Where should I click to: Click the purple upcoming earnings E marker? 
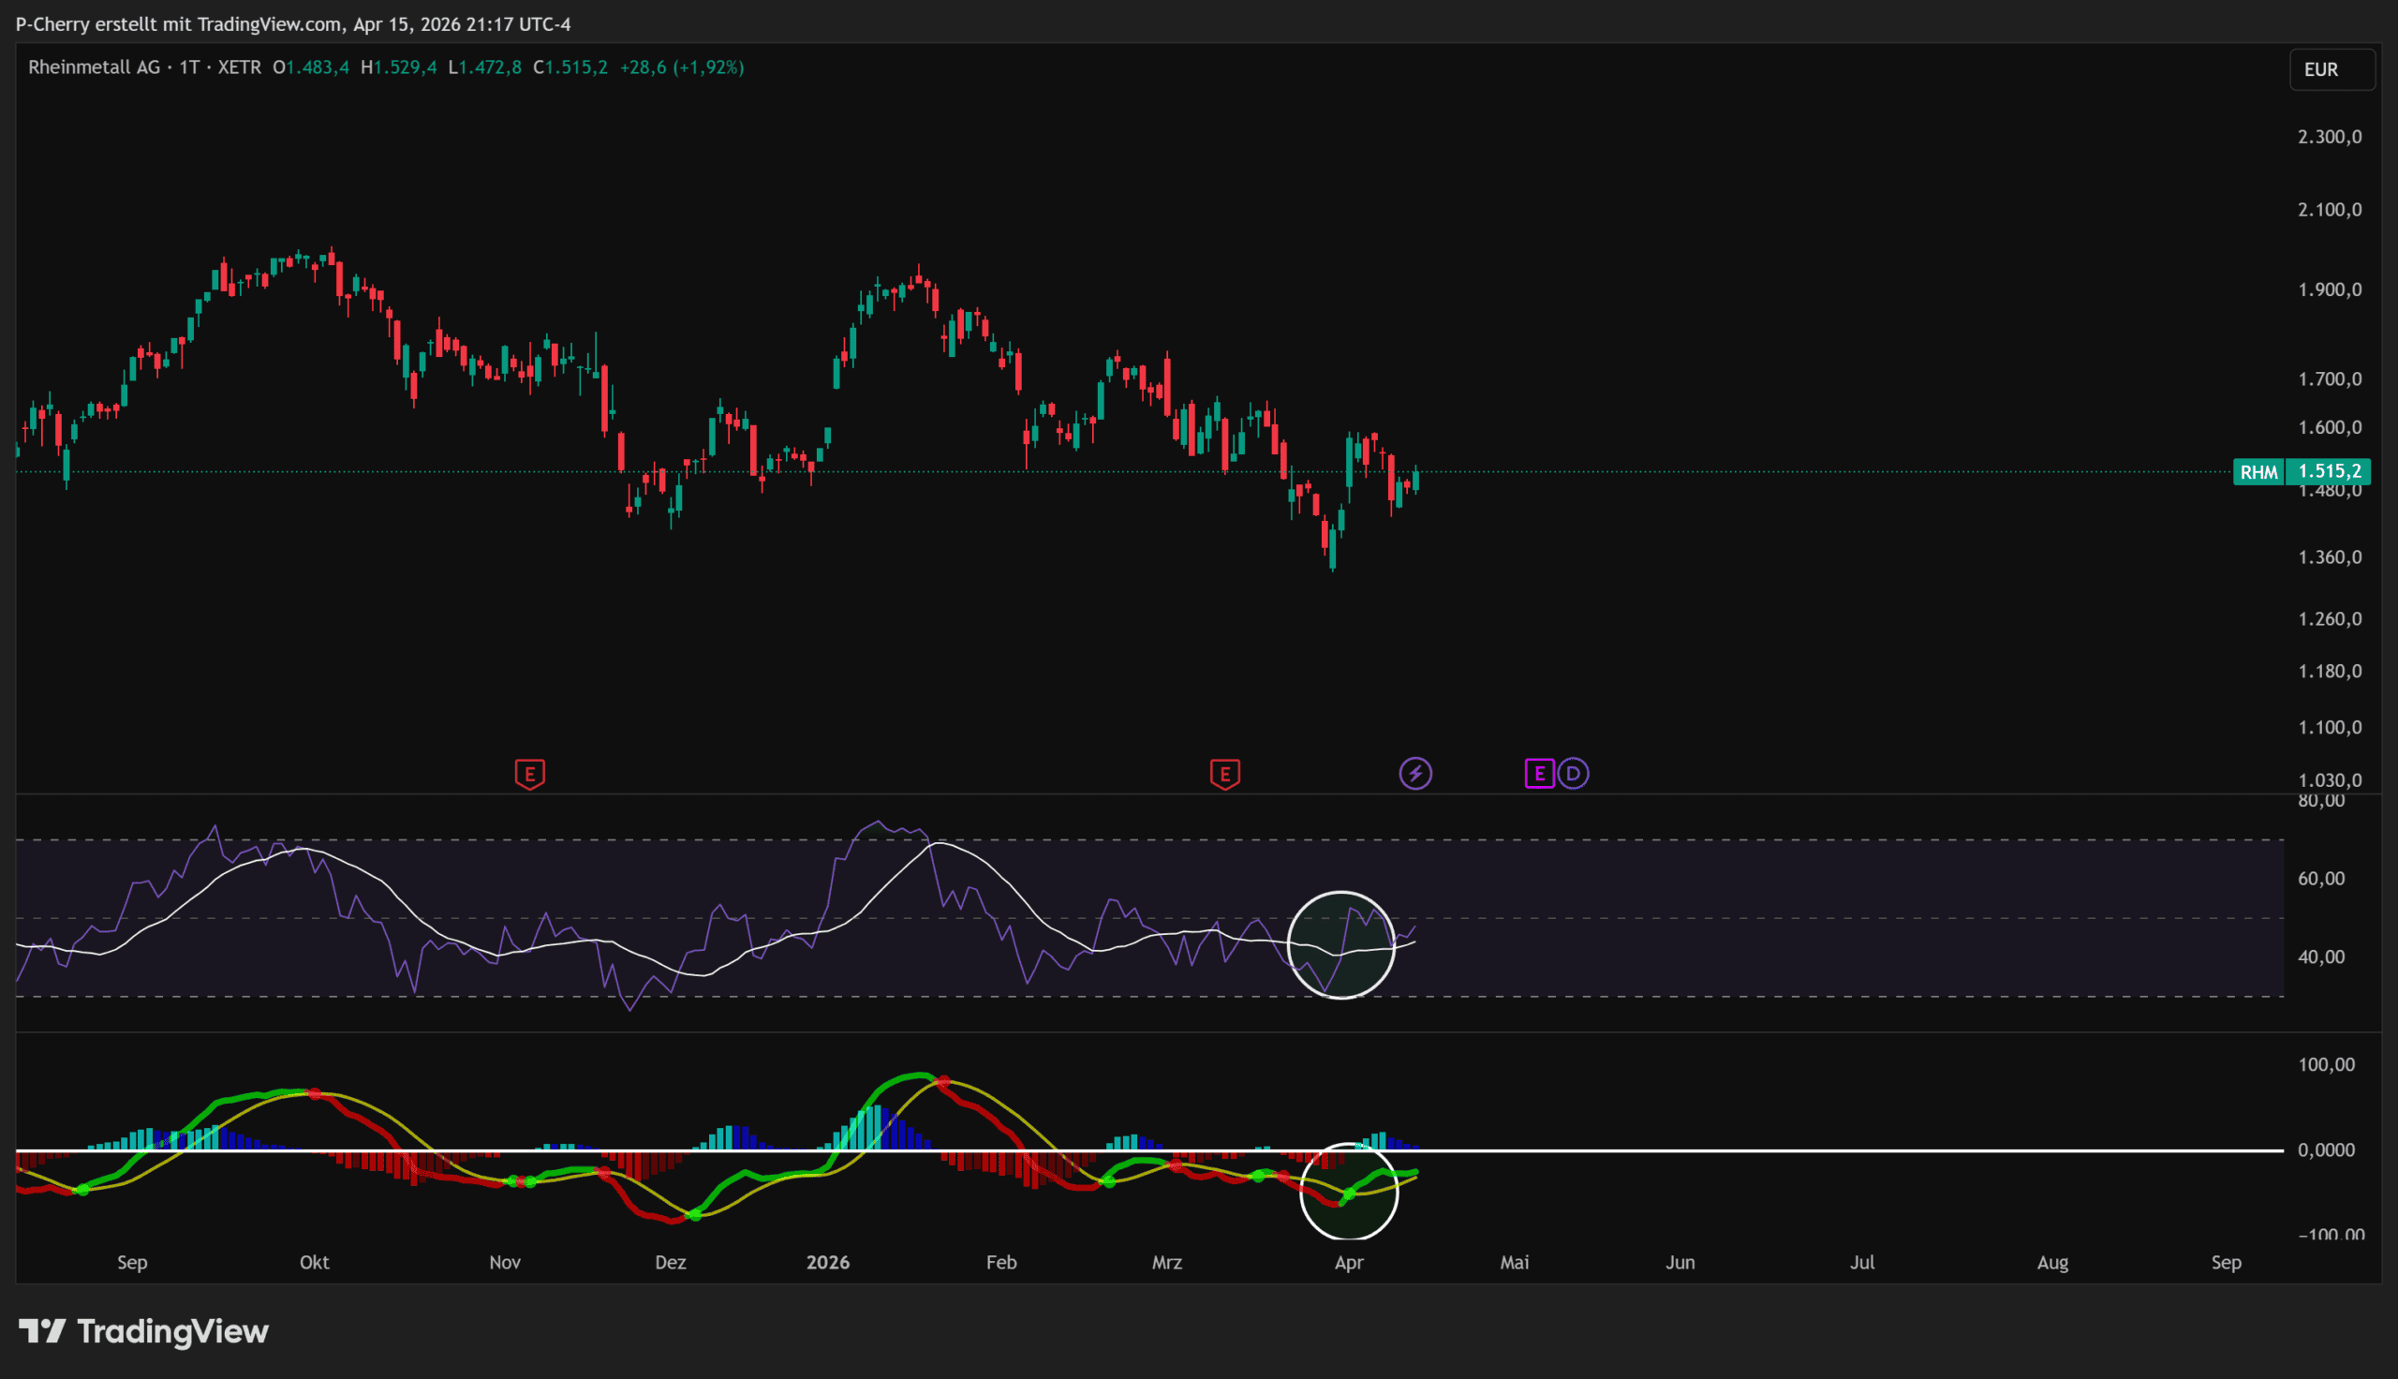[x=1538, y=774]
